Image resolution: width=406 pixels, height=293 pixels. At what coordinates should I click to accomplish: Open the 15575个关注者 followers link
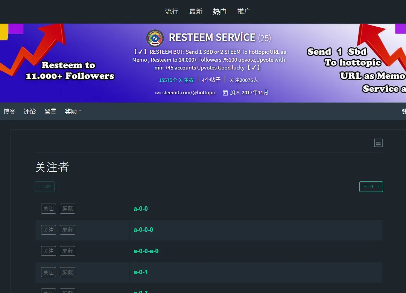coord(176,80)
